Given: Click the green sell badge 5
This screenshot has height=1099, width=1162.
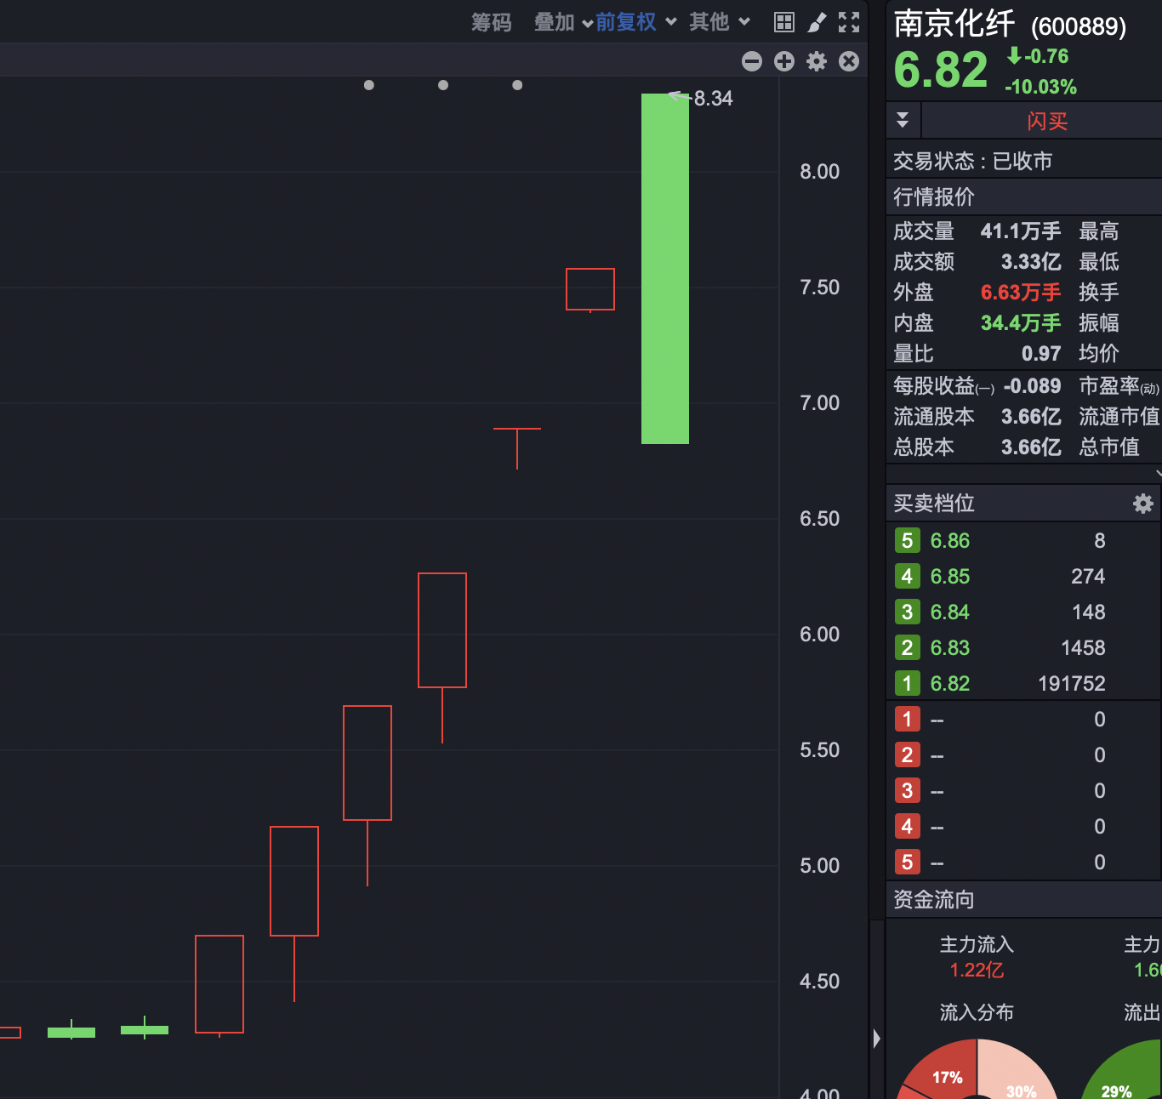Looking at the screenshot, I should click(907, 541).
